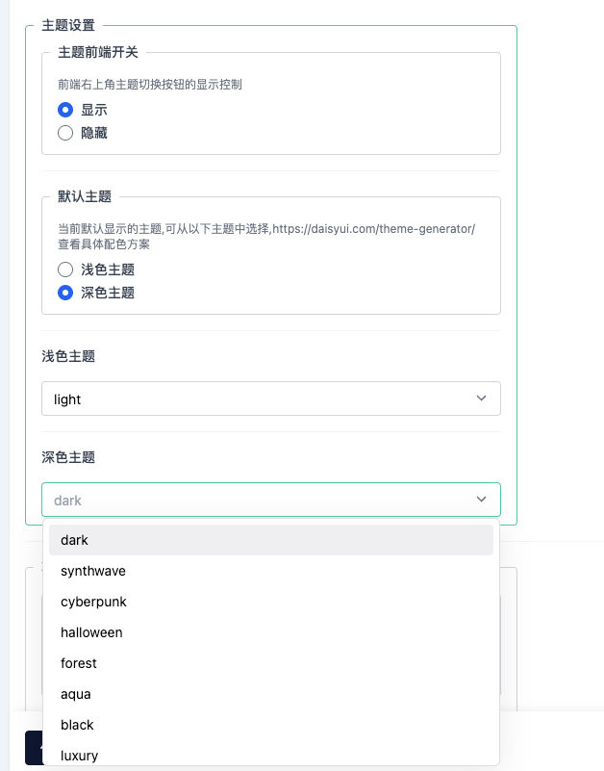The image size is (604, 771).
Task: Click the chevron arrow in the dark theme select
Action: pyautogui.click(x=481, y=500)
